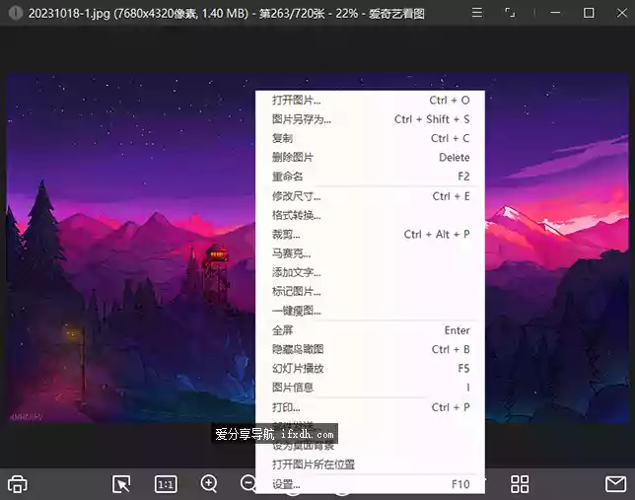Choose 格式转换... menu entry
The image size is (635, 500).
pyautogui.click(x=370, y=215)
